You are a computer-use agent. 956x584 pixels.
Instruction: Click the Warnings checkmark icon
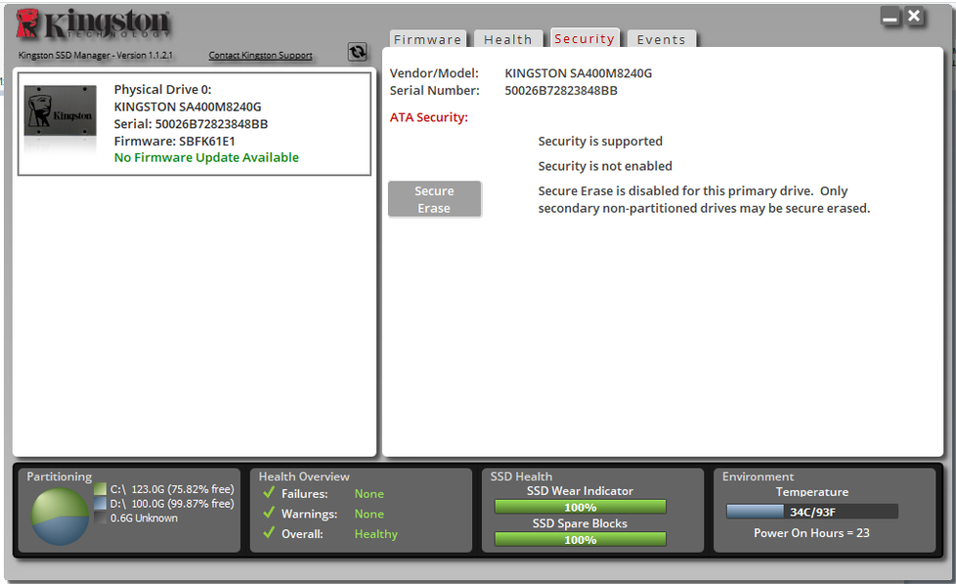pos(269,514)
